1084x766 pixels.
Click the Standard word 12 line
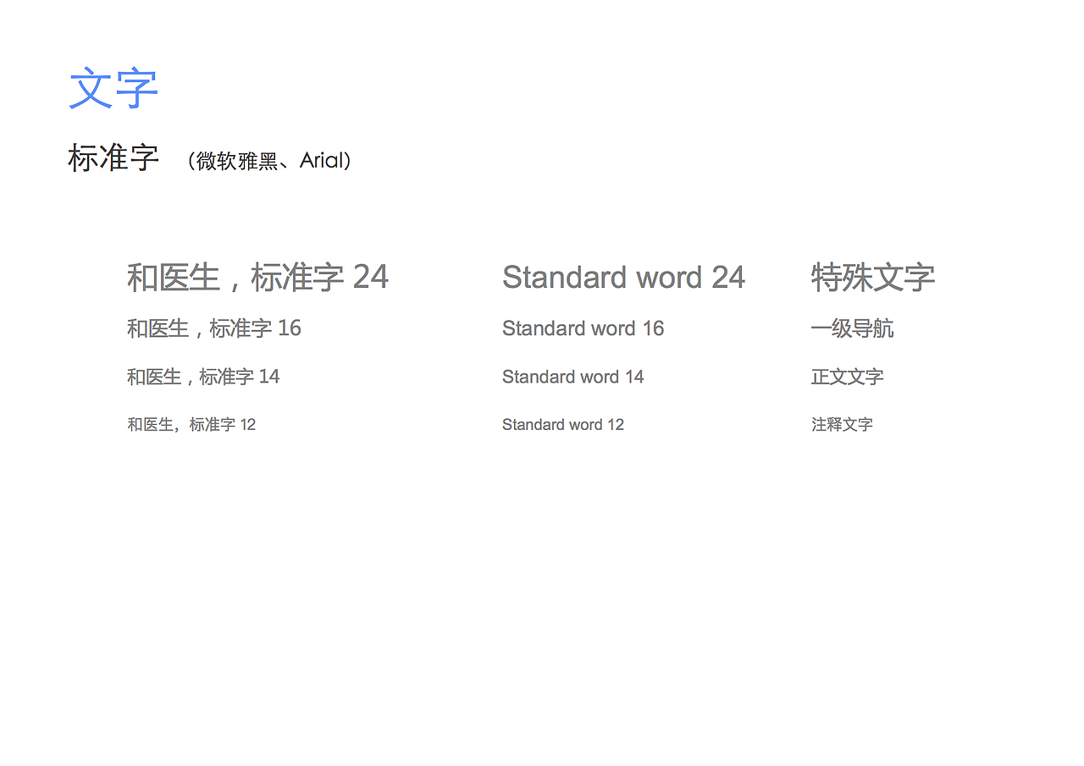(x=562, y=424)
